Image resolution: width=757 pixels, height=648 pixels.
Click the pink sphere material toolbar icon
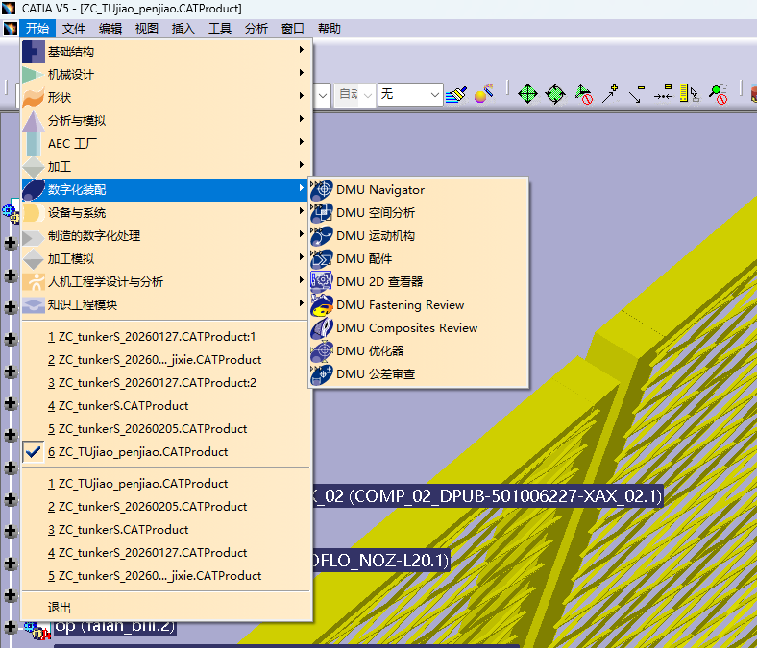pos(484,94)
